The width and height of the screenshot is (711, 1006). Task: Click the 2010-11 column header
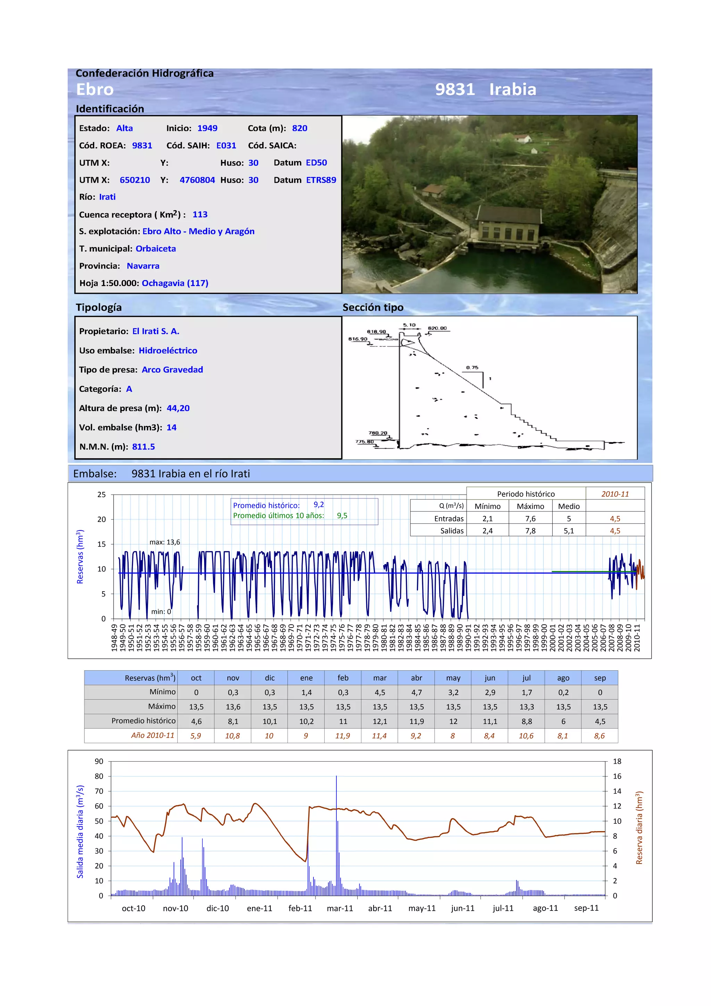click(x=614, y=494)
